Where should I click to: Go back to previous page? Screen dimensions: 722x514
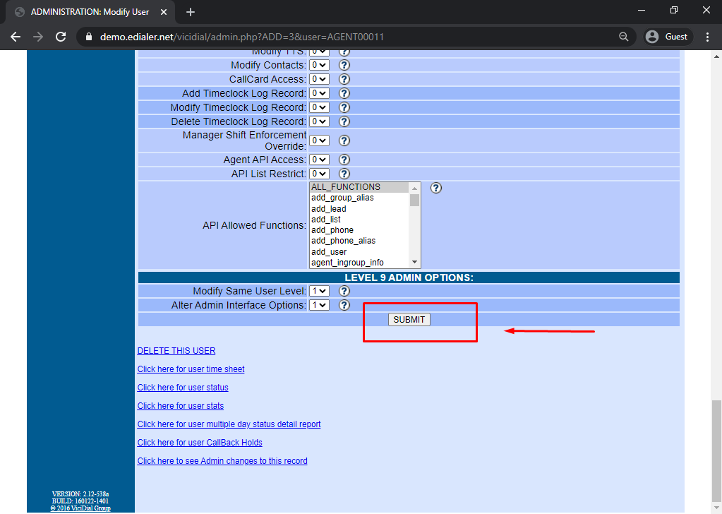pos(16,37)
